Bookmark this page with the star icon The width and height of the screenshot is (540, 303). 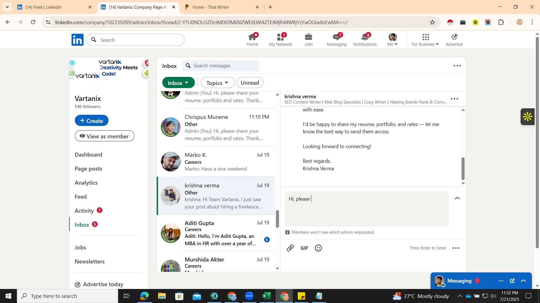433,22
